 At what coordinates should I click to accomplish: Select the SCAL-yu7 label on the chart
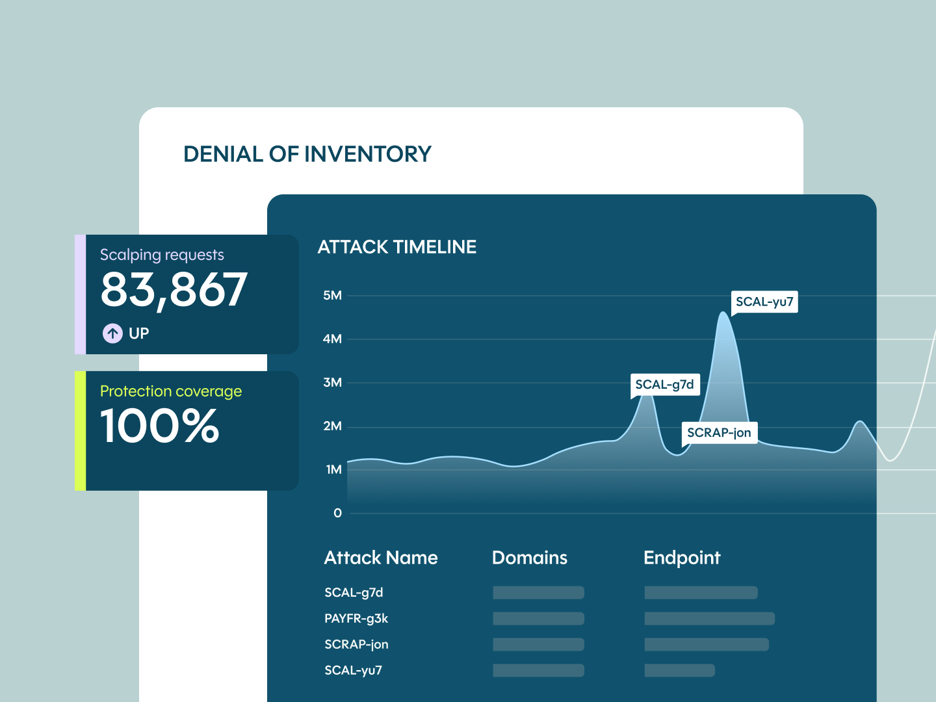[764, 302]
